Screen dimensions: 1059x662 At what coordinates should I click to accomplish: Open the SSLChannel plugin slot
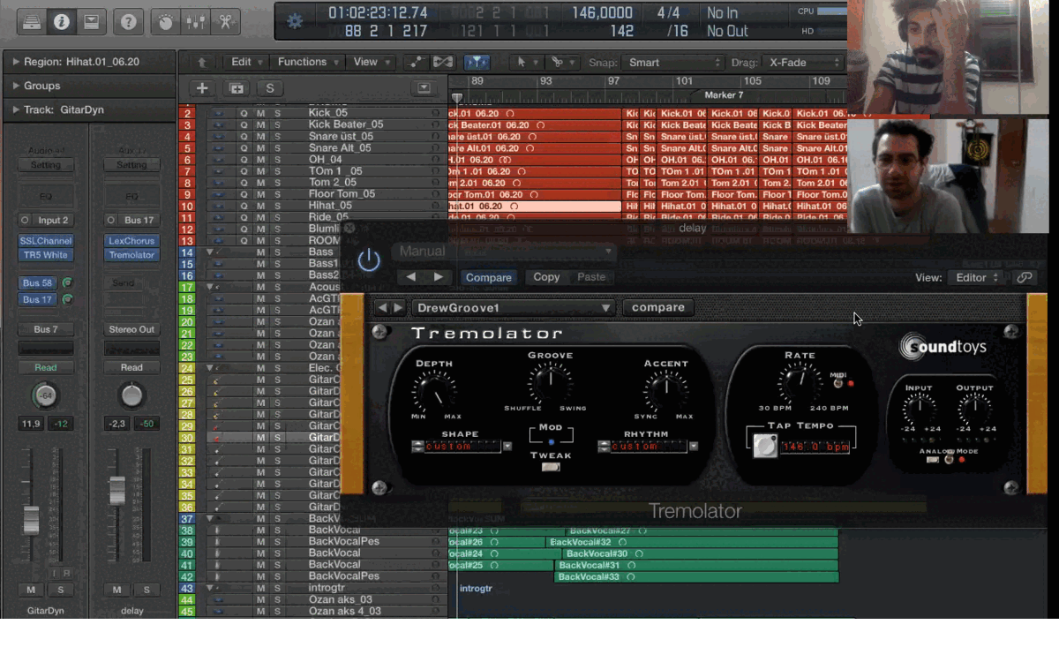pos(46,241)
